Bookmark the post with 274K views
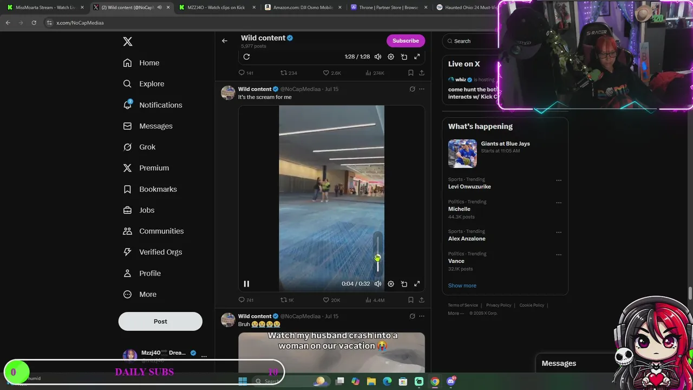The width and height of the screenshot is (693, 390). point(411,73)
